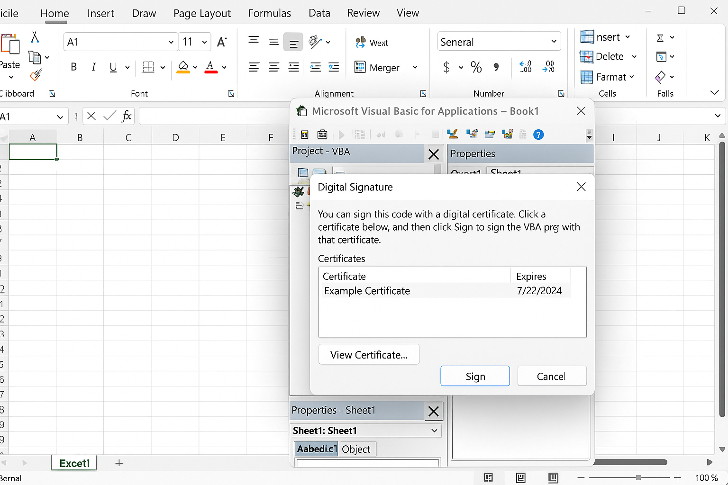Image resolution: width=728 pixels, height=485 pixels.
Task: Toggle Underline formatting
Action: (x=113, y=67)
